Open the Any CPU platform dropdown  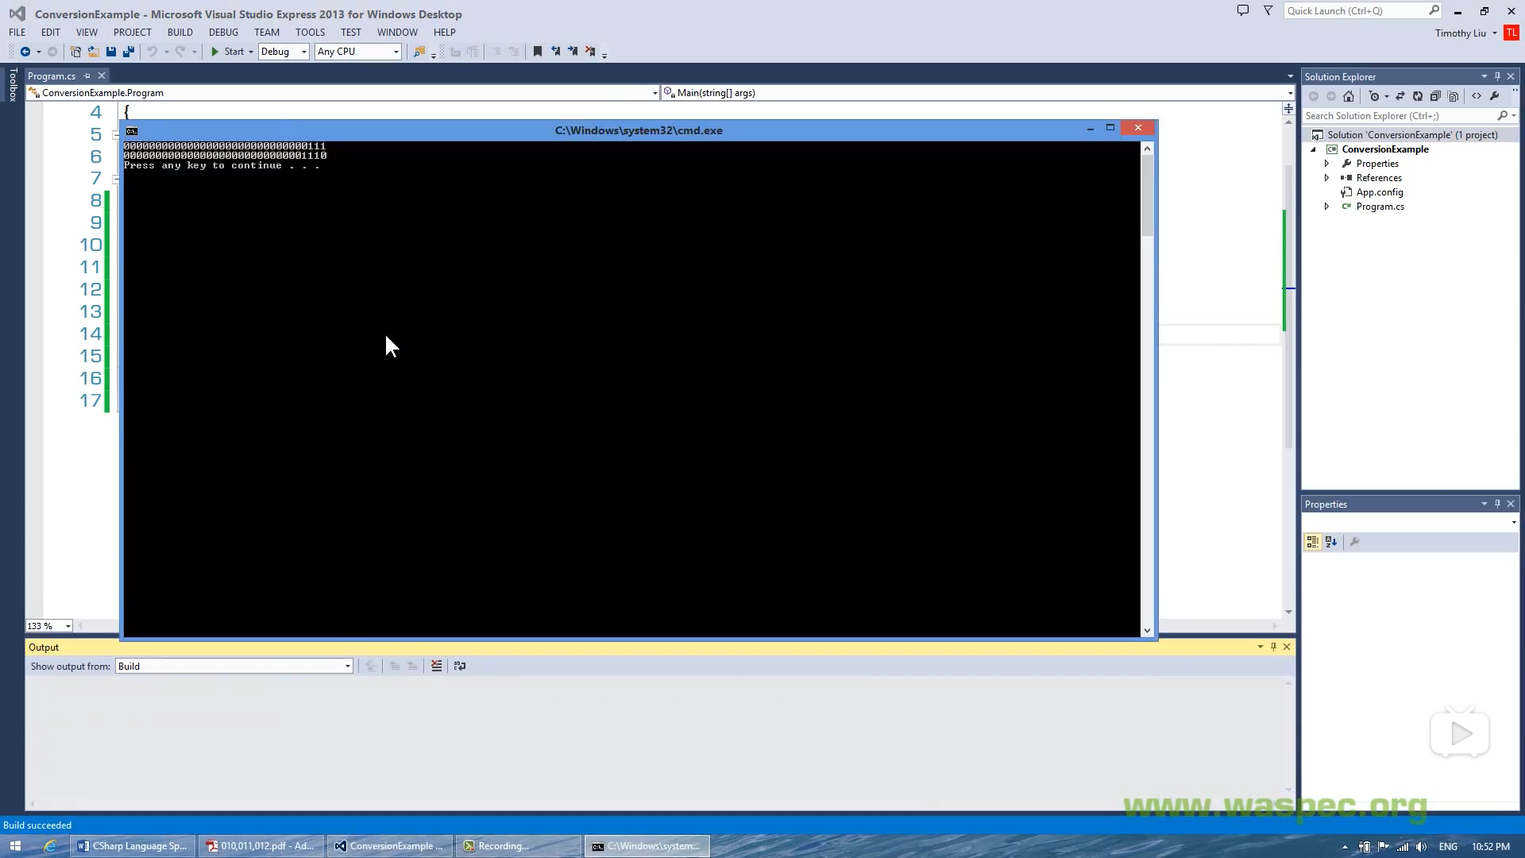[396, 51]
